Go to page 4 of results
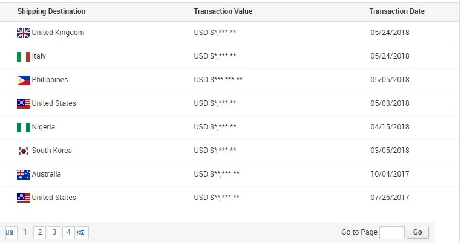This screenshot has width=461, height=243. pyautogui.click(x=70, y=232)
